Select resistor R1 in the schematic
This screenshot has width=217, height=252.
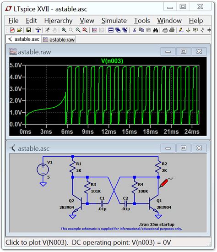coord(73,167)
